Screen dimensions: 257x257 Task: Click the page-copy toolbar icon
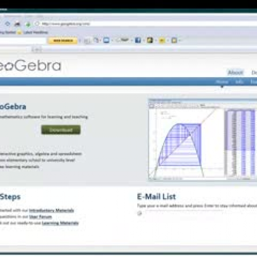[x=96, y=40]
